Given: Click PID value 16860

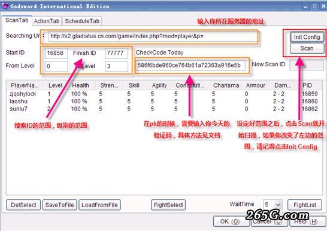Looking at the screenshot, I should pos(310,101).
